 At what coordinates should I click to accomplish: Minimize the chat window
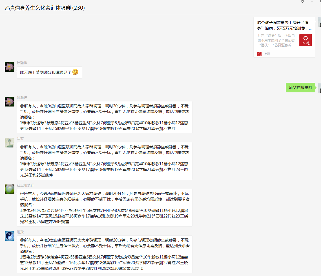(312, 1)
